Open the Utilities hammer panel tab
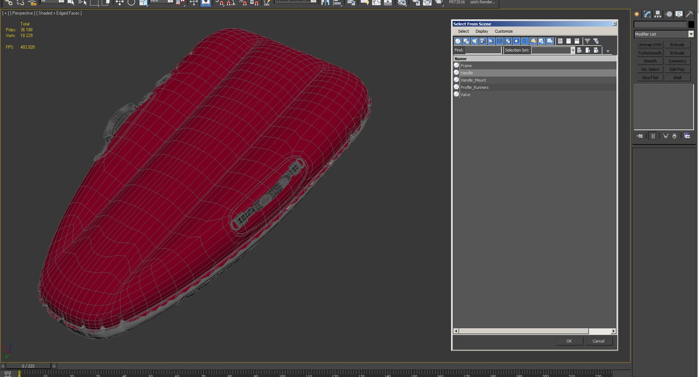This screenshot has width=699, height=377. tap(690, 14)
